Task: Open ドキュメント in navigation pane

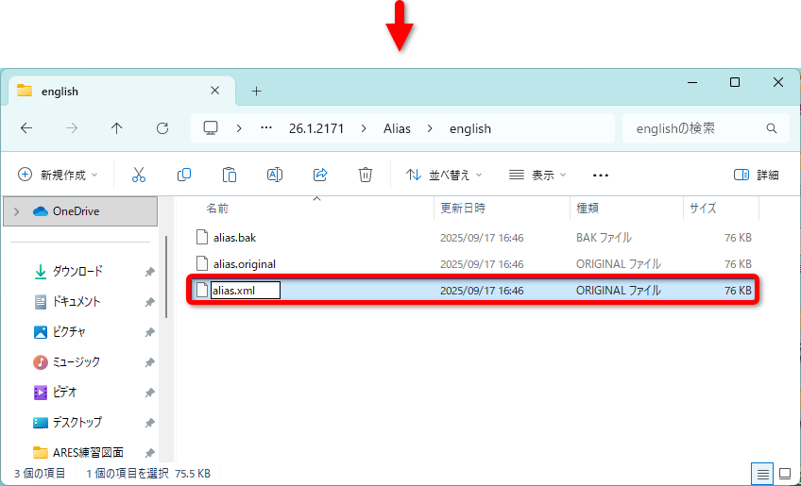Action: tap(77, 302)
